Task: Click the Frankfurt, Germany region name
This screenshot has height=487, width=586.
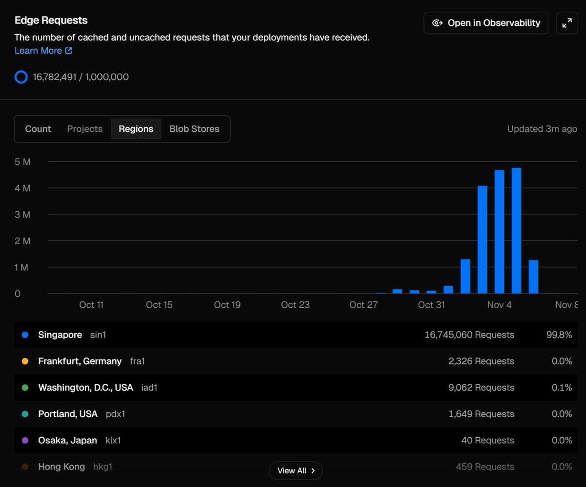Action: (80, 361)
